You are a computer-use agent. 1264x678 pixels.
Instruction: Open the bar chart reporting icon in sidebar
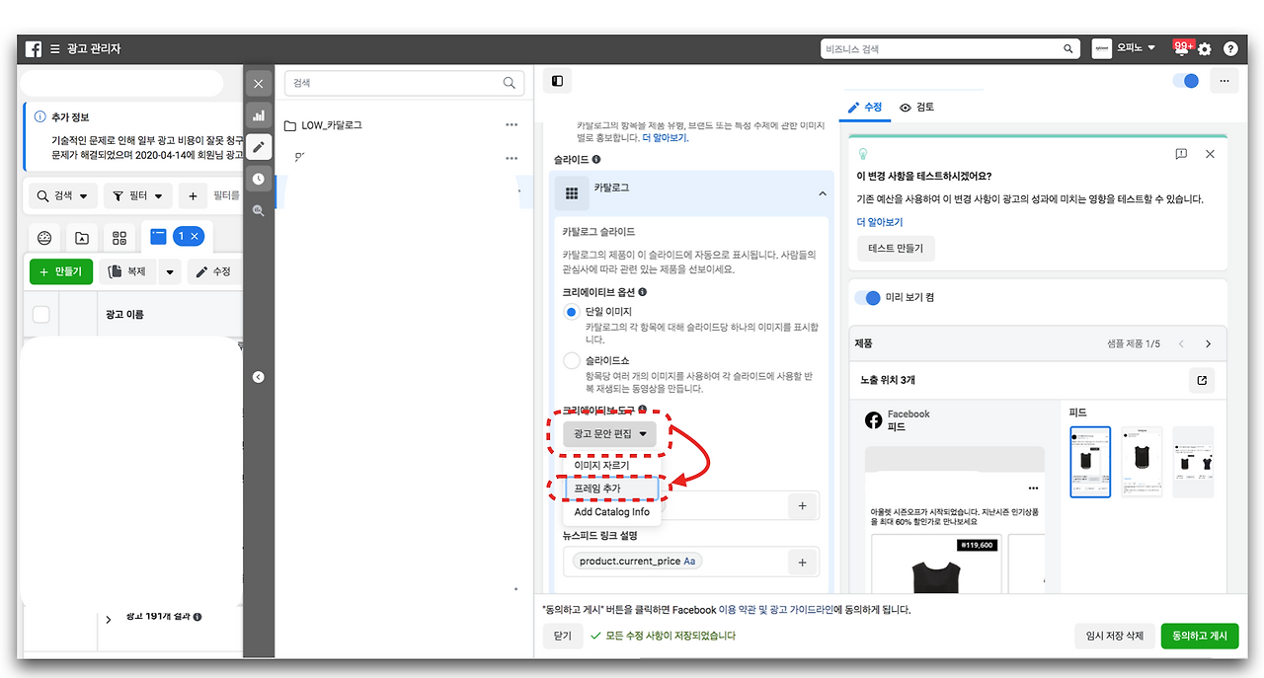coord(259,114)
